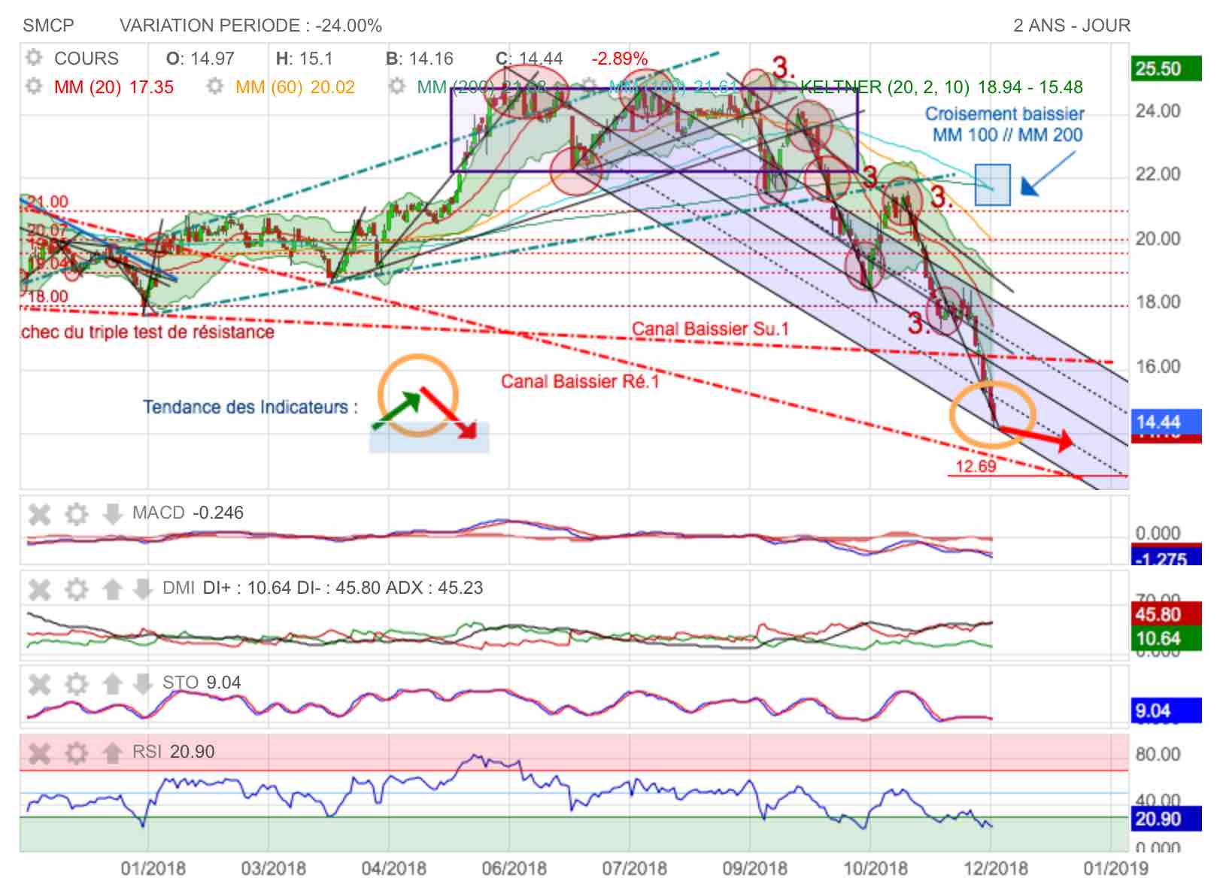Click the high price H: 15.1
The image size is (1220, 887).
point(304,59)
